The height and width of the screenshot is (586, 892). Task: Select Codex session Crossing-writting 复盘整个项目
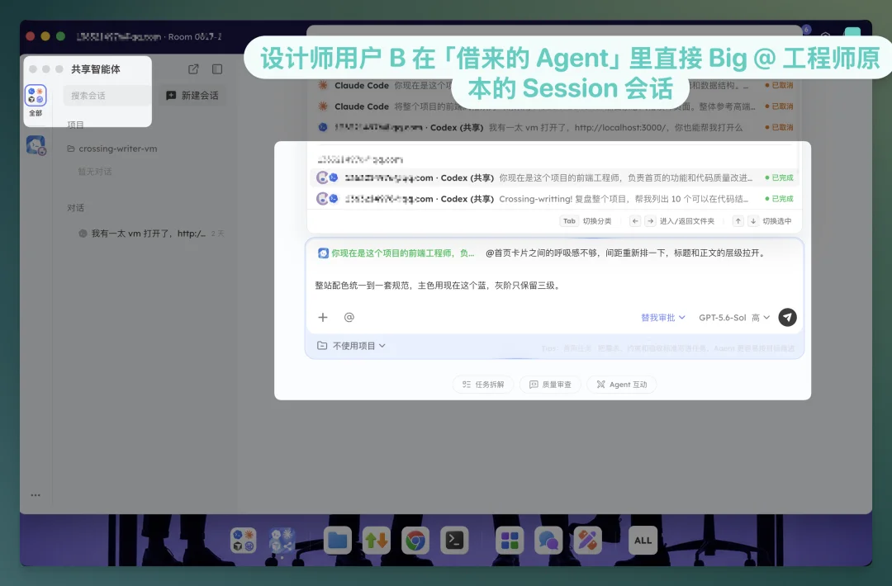pos(554,199)
